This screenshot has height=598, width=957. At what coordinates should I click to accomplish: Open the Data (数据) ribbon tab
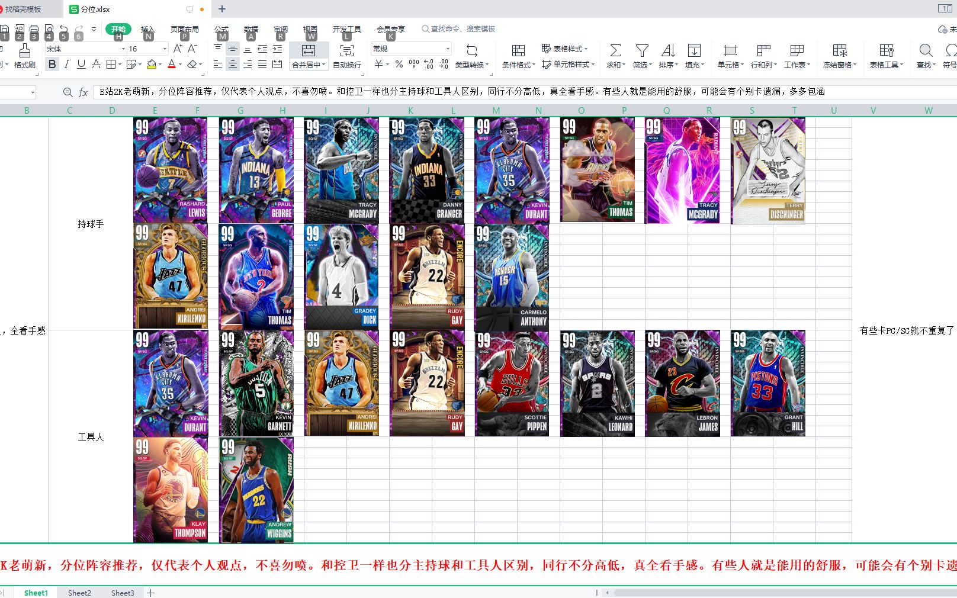click(x=251, y=29)
